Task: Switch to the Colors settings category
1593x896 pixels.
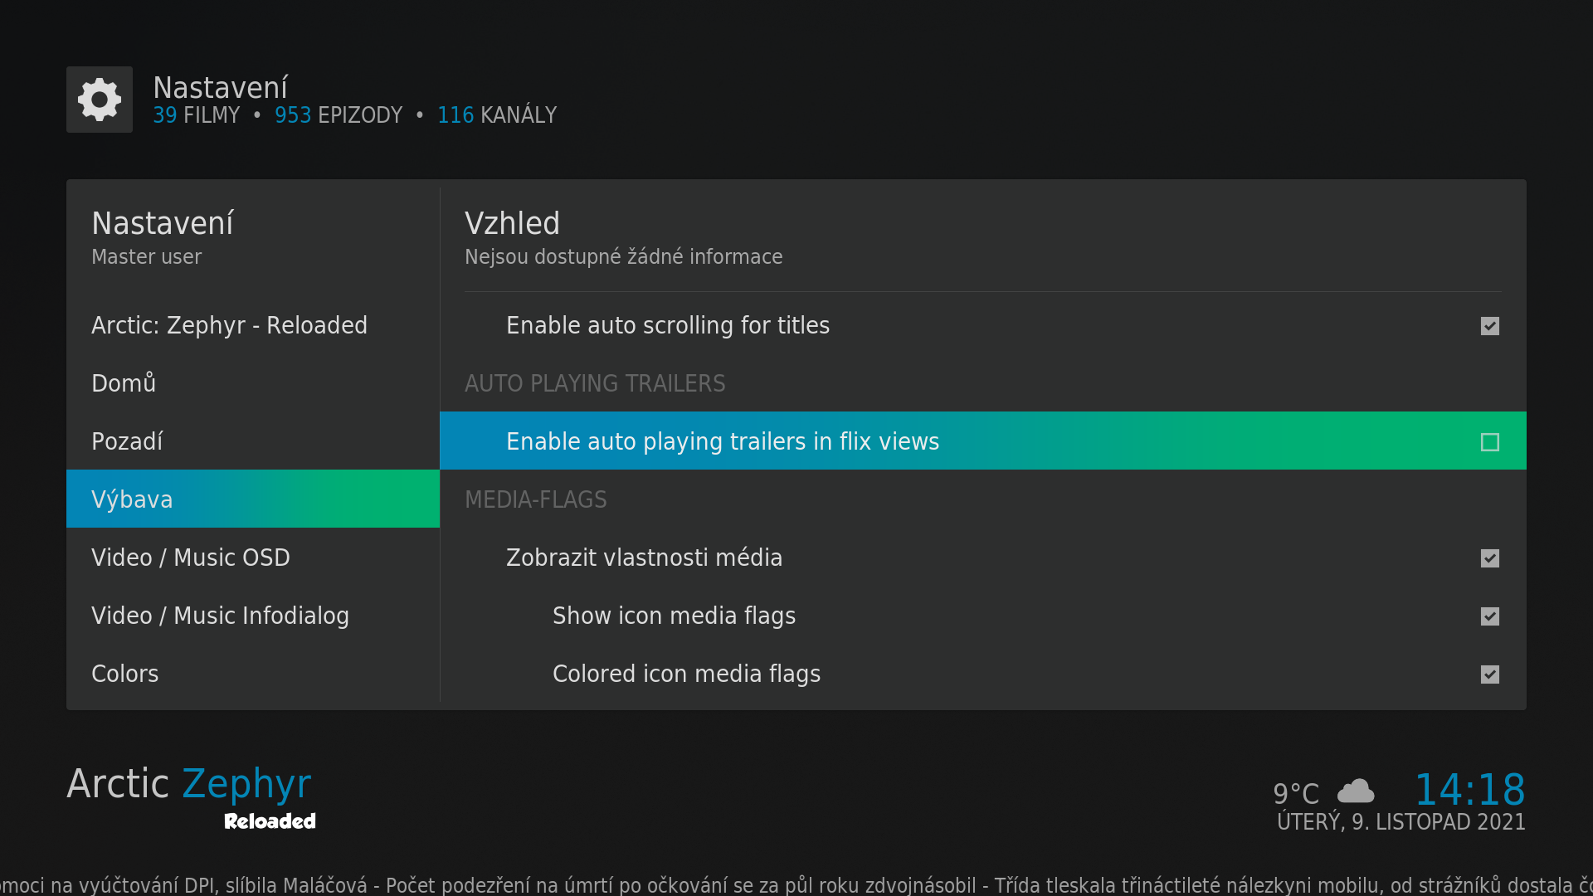Action: (x=124, y=674)
